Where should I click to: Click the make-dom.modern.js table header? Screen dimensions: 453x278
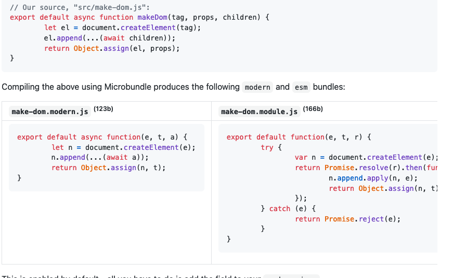(x=50, y=112)
